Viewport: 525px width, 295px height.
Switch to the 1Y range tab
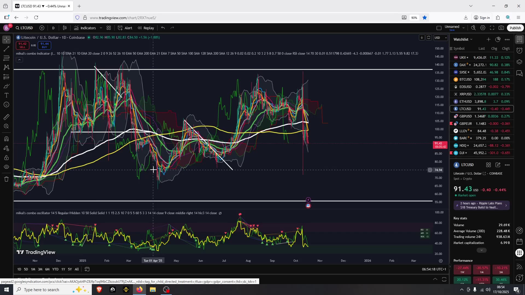(x=63, y=269)
